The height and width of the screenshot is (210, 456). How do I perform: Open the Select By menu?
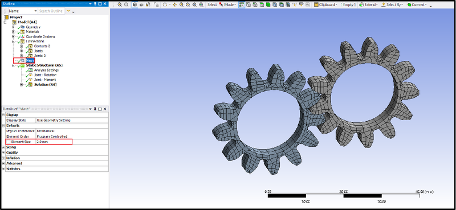point(393,5)
